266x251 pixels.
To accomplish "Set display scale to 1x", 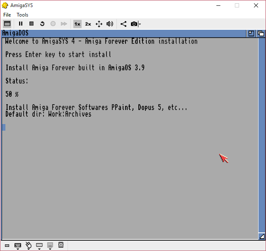I will (77, 24).
